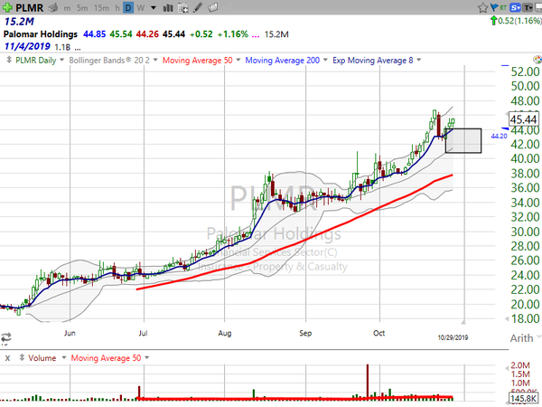
Task: Click the 10/29/2019 date axis label
Action: tap(453, 337)
